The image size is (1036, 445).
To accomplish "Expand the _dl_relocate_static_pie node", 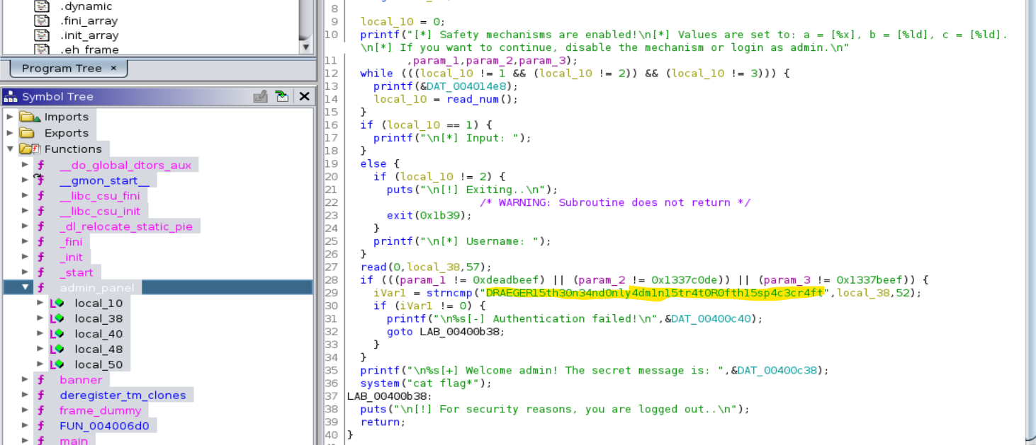I will 26,226.
